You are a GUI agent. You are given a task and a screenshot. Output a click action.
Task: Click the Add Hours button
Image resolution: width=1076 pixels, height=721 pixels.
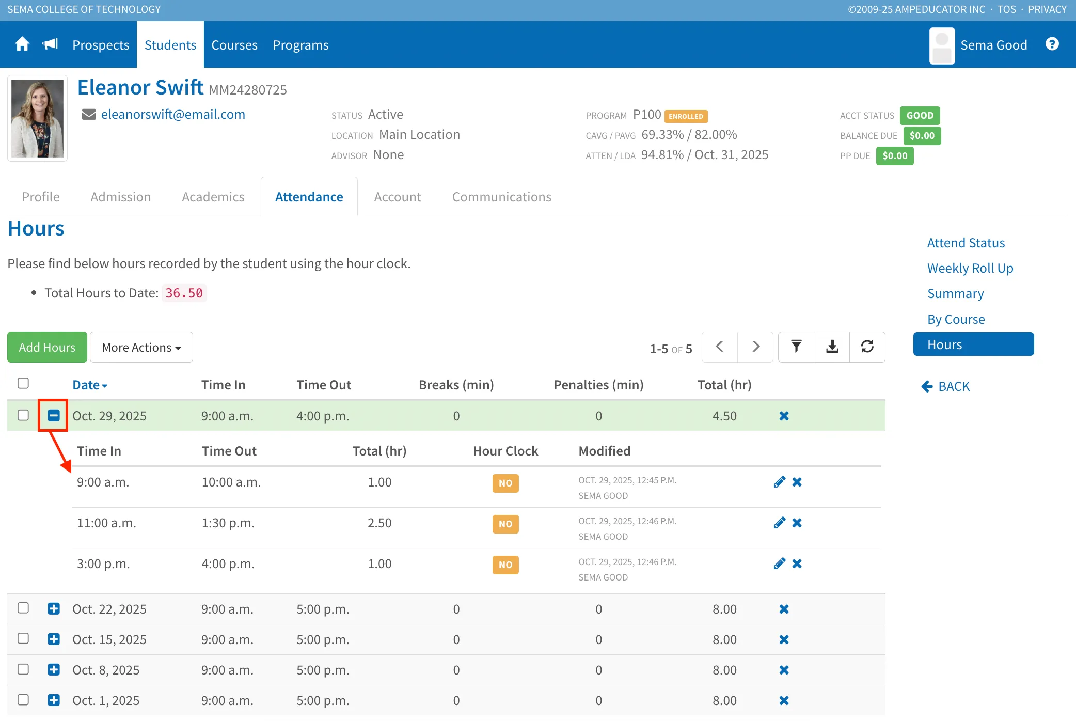[47, 347]
